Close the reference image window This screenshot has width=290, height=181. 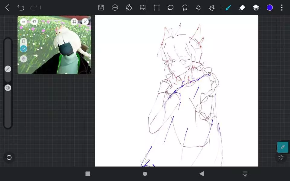(85, 22)
